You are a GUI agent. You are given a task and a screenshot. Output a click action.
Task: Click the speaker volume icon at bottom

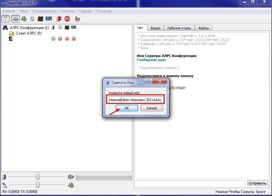(x=4, y=177)
